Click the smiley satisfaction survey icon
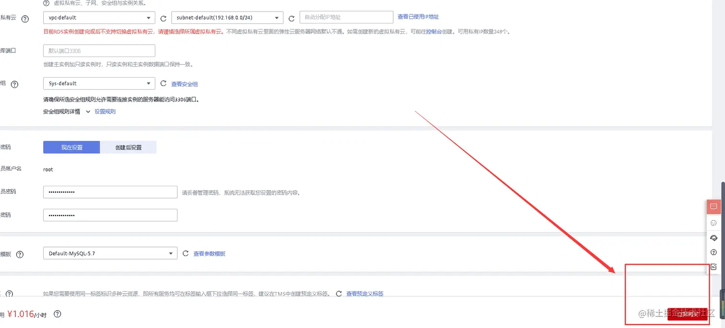 click(x=713, y=223)
